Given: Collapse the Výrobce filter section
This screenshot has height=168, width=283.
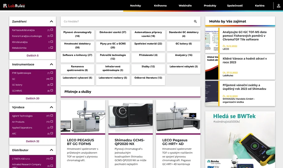Looking at the screenshot, I should click(x=51, y=107).
